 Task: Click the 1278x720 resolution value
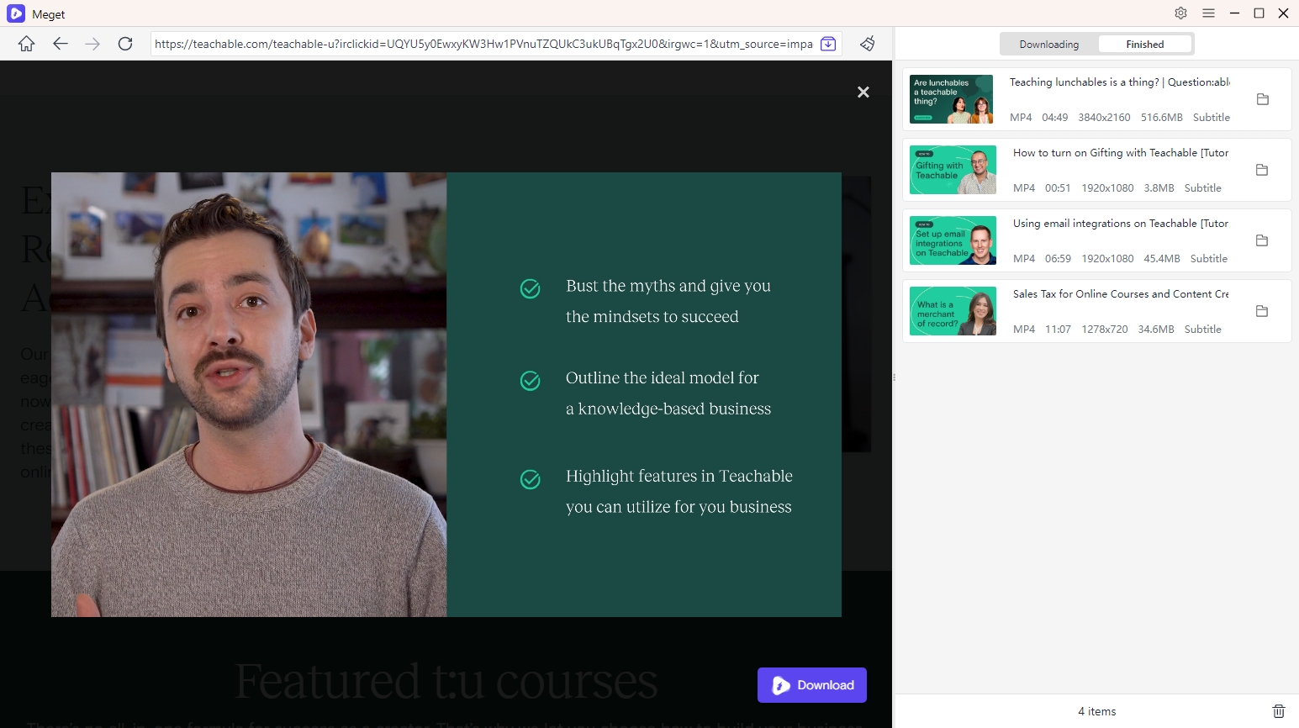(x=1105, y=330)
